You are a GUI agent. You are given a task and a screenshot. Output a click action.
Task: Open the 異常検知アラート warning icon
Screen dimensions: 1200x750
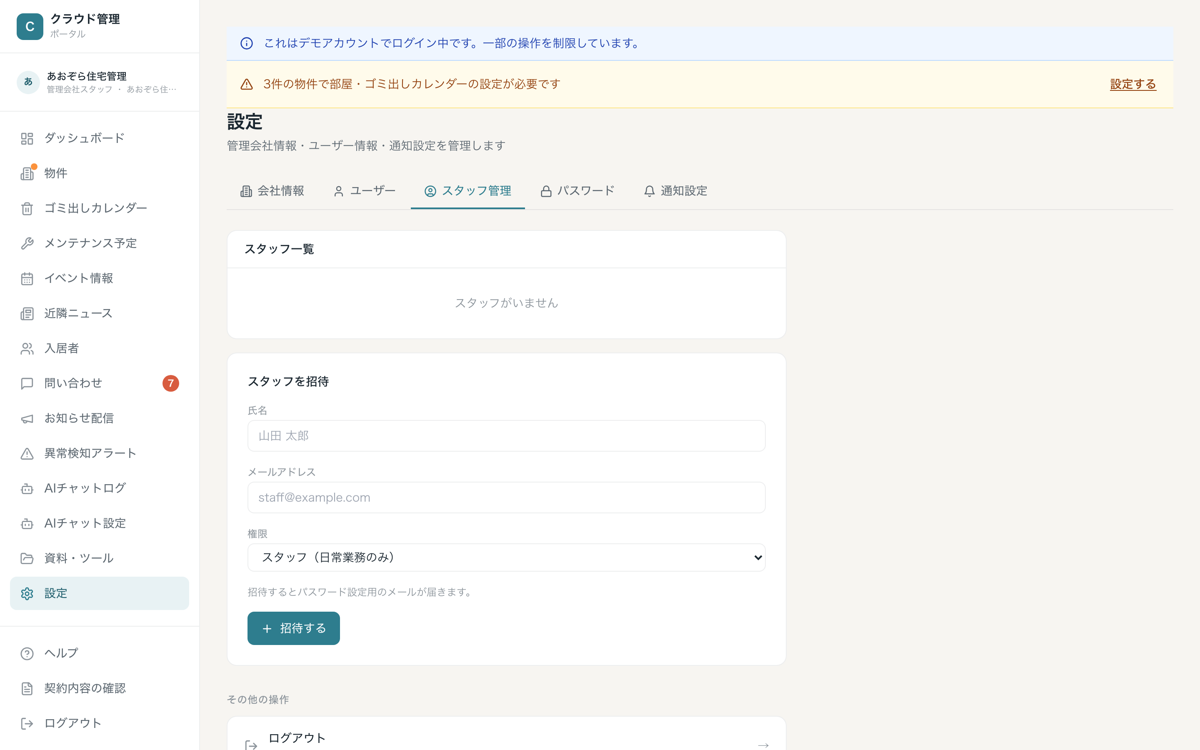(27, 454)
